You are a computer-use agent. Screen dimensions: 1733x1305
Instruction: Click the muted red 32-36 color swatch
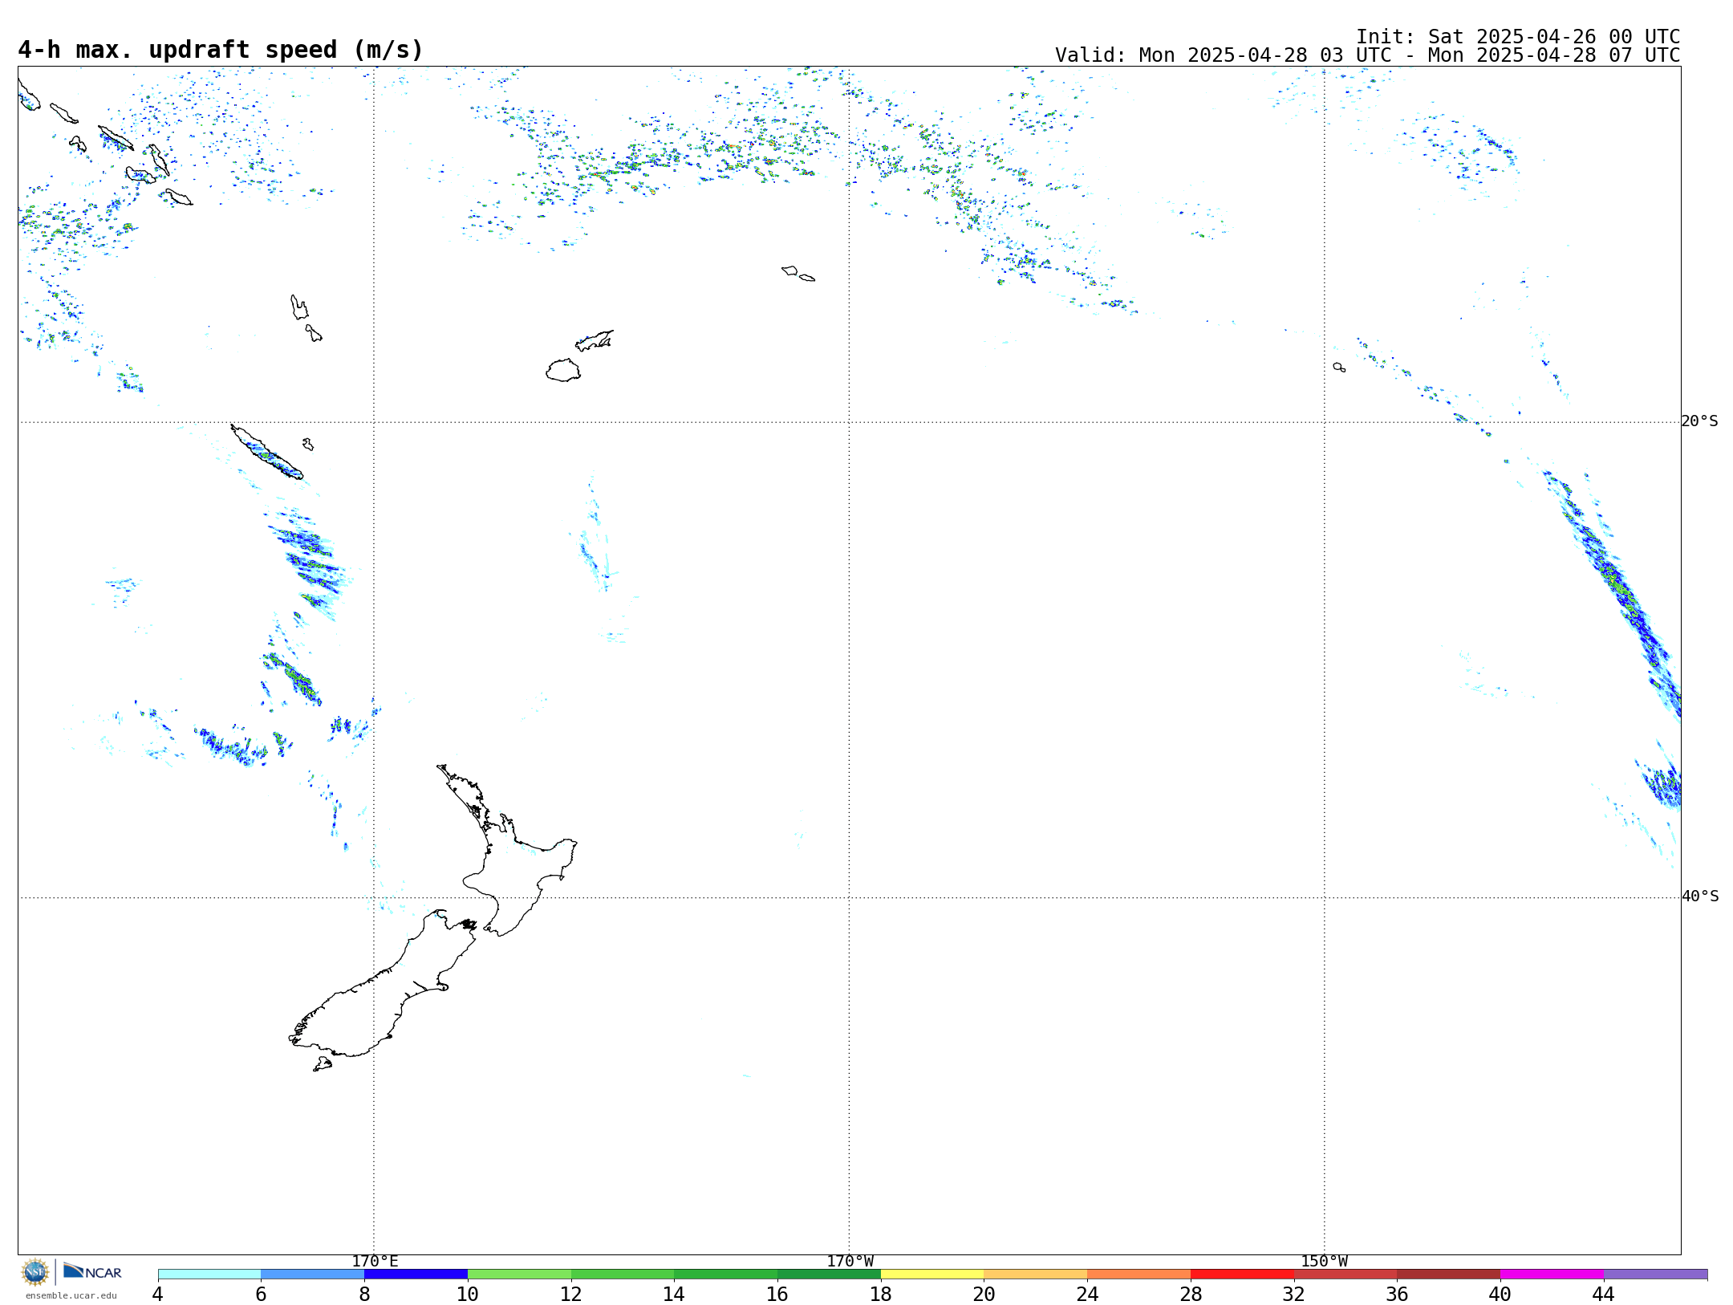coord(1345,1275)
